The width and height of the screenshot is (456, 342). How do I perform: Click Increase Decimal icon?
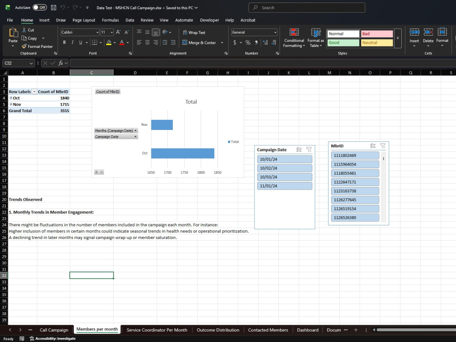[x=265, y=42]
